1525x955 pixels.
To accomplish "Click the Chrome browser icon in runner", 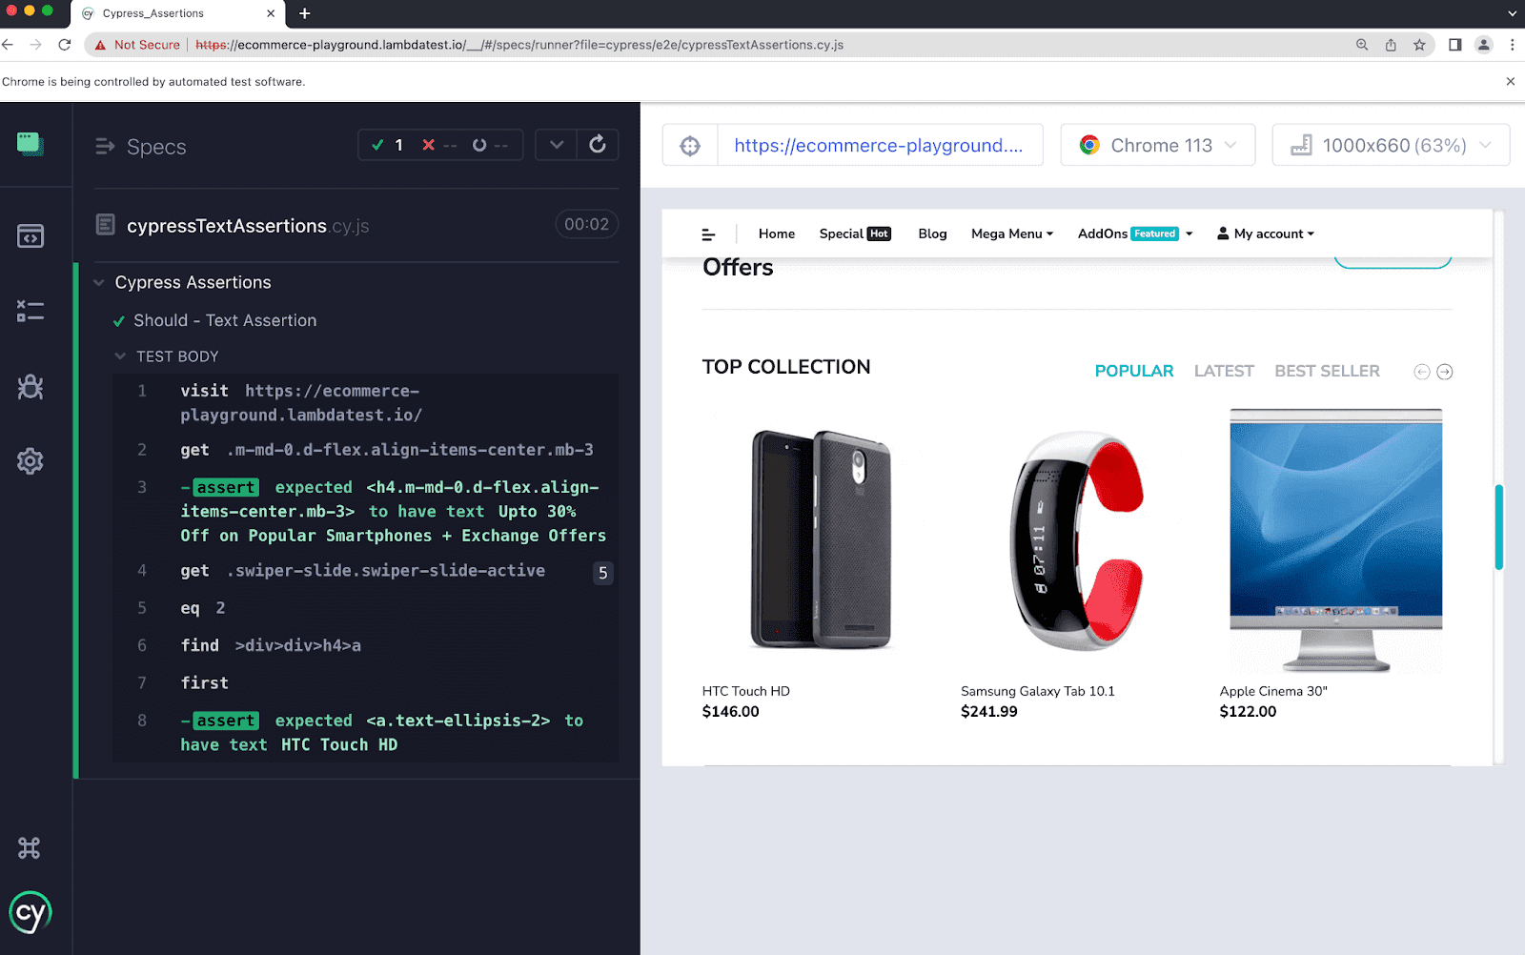I will [x=1089, y=145].
